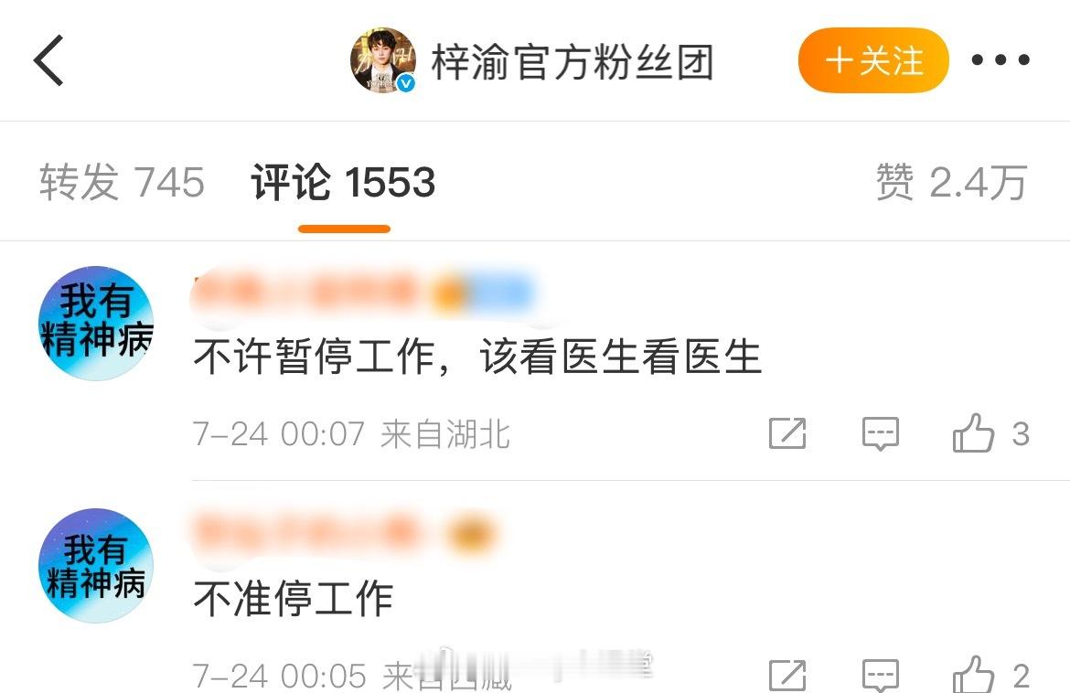Go back using the left arrow

pos(48,60)
